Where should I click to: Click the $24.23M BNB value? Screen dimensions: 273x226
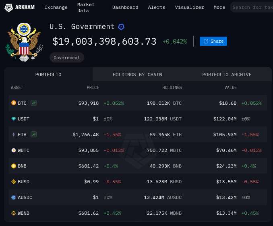coord(227,166)
